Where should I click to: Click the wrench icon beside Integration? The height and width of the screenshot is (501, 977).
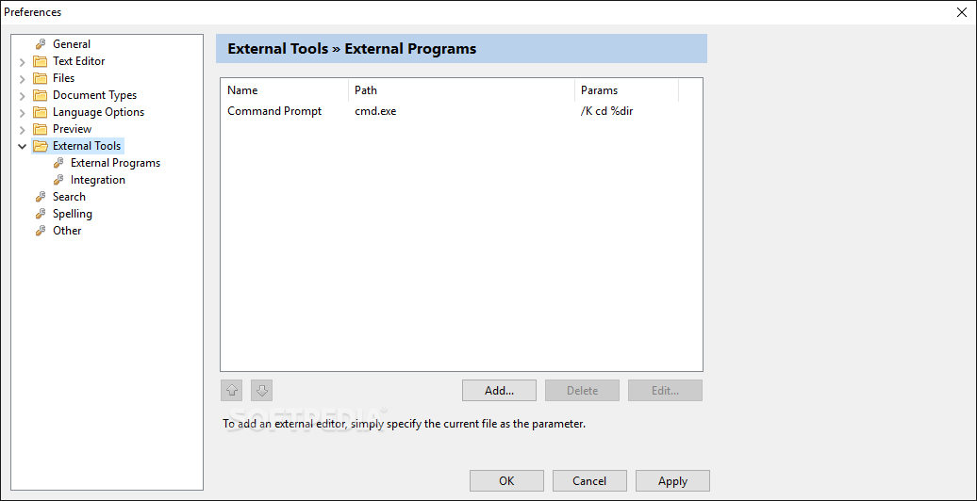tap(58, 180)
